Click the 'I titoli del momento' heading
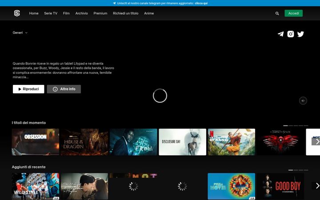Viewport: 320px width, 200px height. click(29, 123)
